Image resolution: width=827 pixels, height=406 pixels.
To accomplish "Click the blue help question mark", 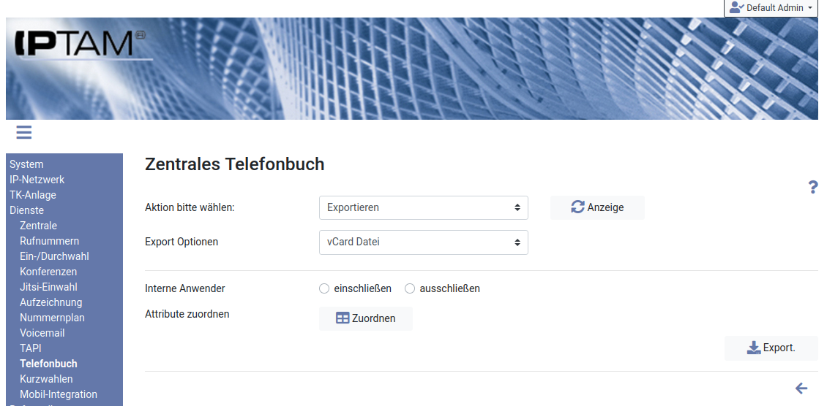I will [812, 187].
